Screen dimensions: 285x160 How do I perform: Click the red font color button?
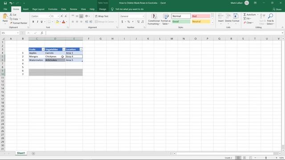point(63,22)
